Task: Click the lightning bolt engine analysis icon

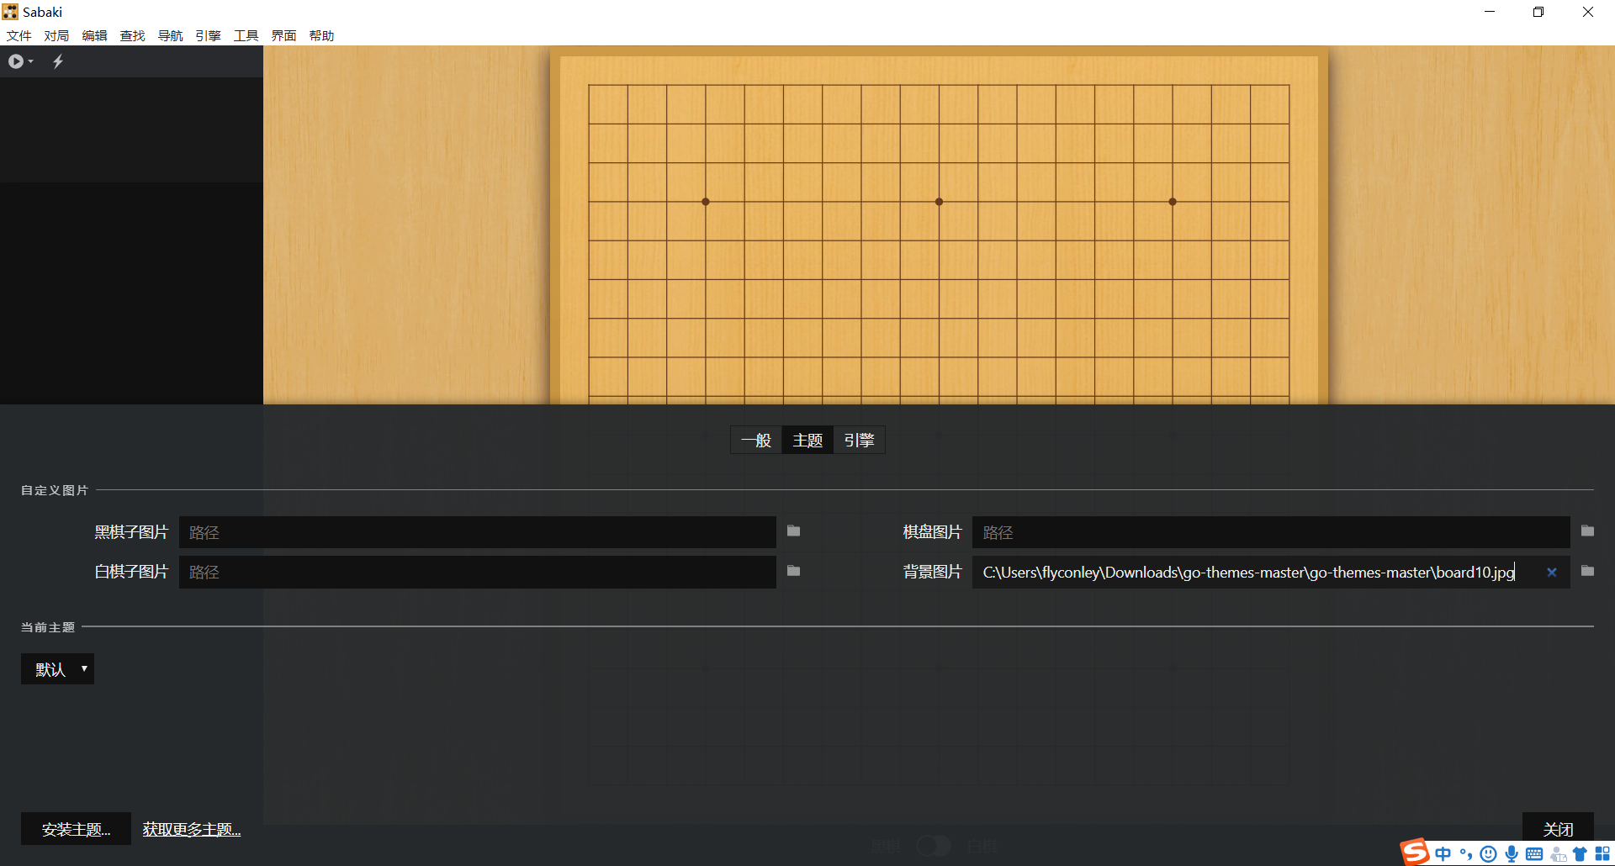Action: pos(57,61)
